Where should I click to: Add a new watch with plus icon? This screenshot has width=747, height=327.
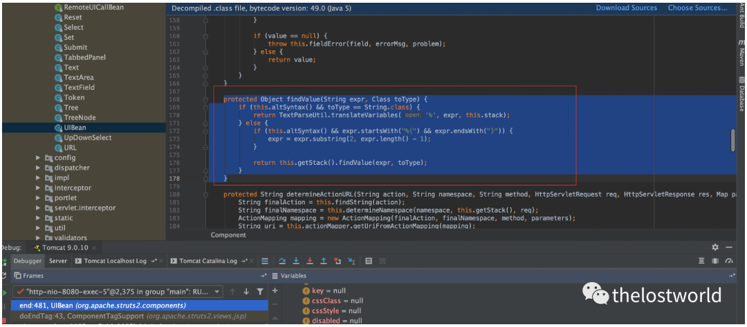pyautogui.click(x=275, y=291)
